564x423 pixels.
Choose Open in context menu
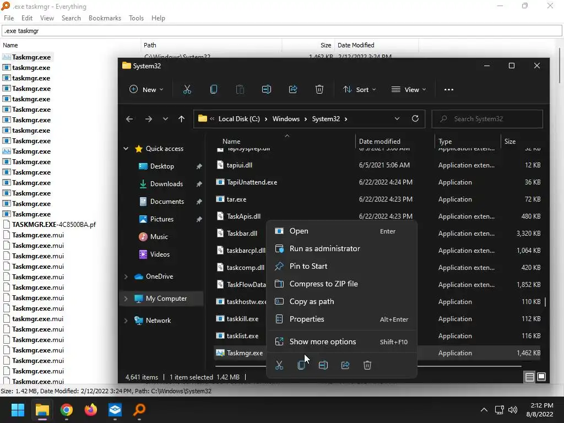(x=341, y=231)
